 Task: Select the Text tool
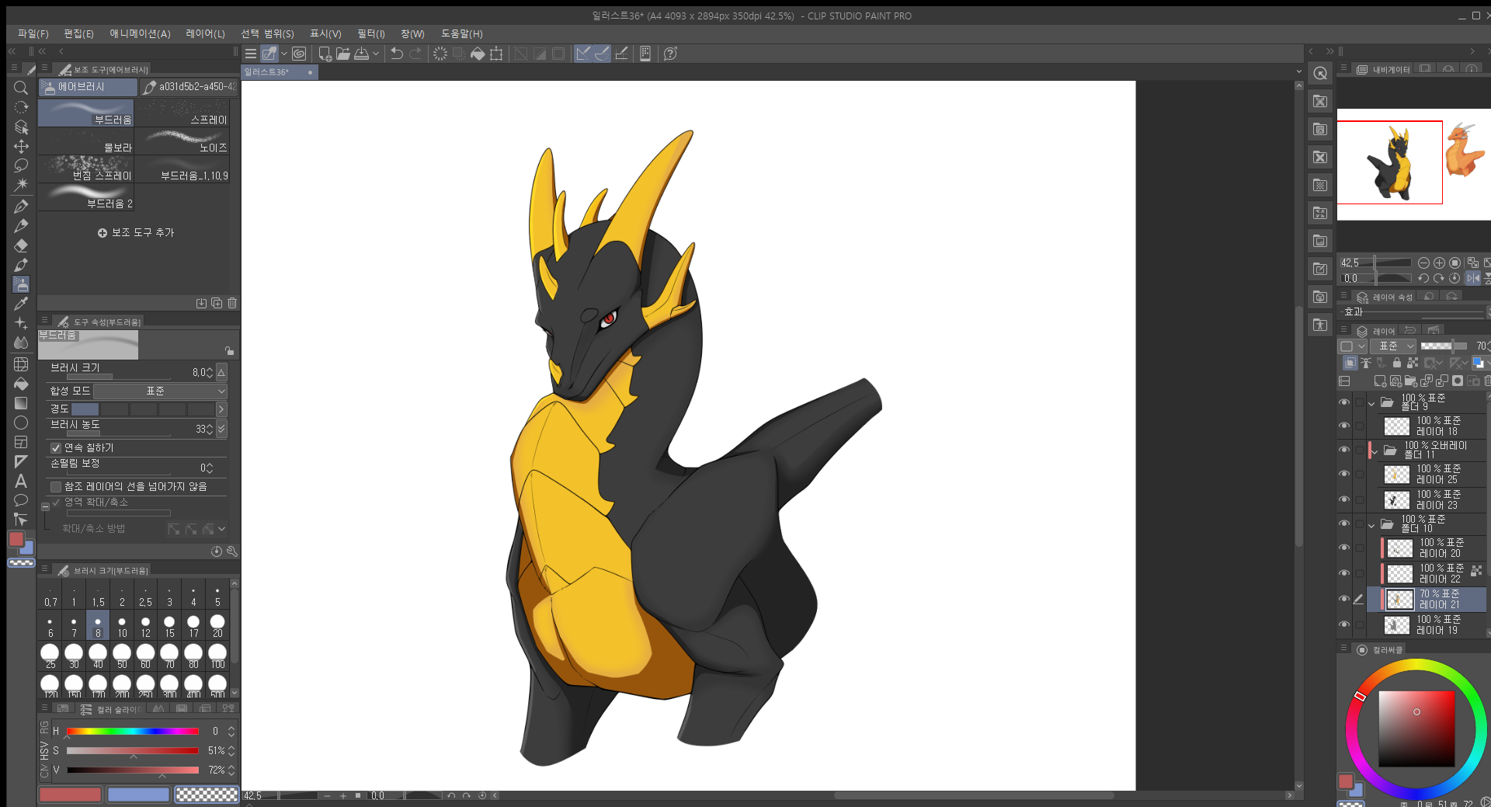21,481
